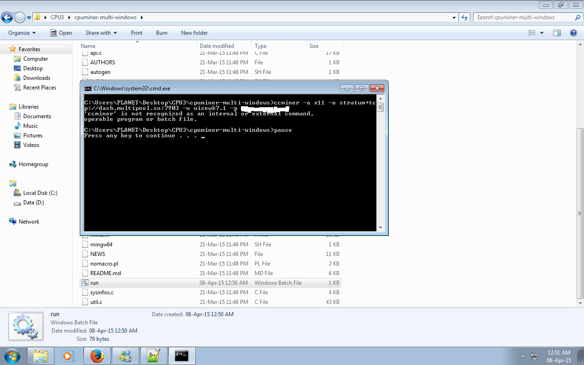The image size is (584, 365).
Task: Click cpuminer-multi-windows breadcrumb segment
Action: click(x=105, y=17)
